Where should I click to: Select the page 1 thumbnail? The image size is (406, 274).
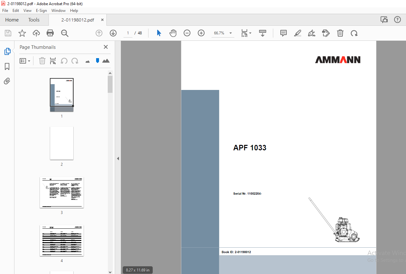[62, 95]
